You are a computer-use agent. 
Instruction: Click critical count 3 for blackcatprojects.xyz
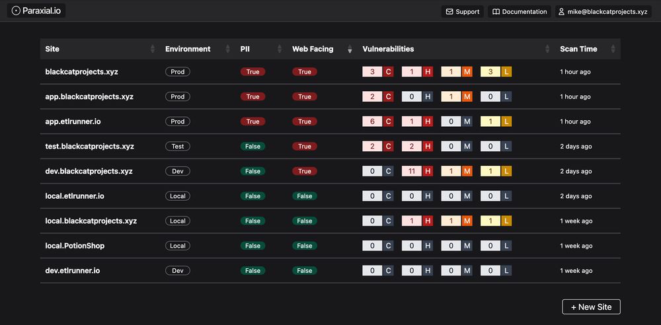point(372,71)
